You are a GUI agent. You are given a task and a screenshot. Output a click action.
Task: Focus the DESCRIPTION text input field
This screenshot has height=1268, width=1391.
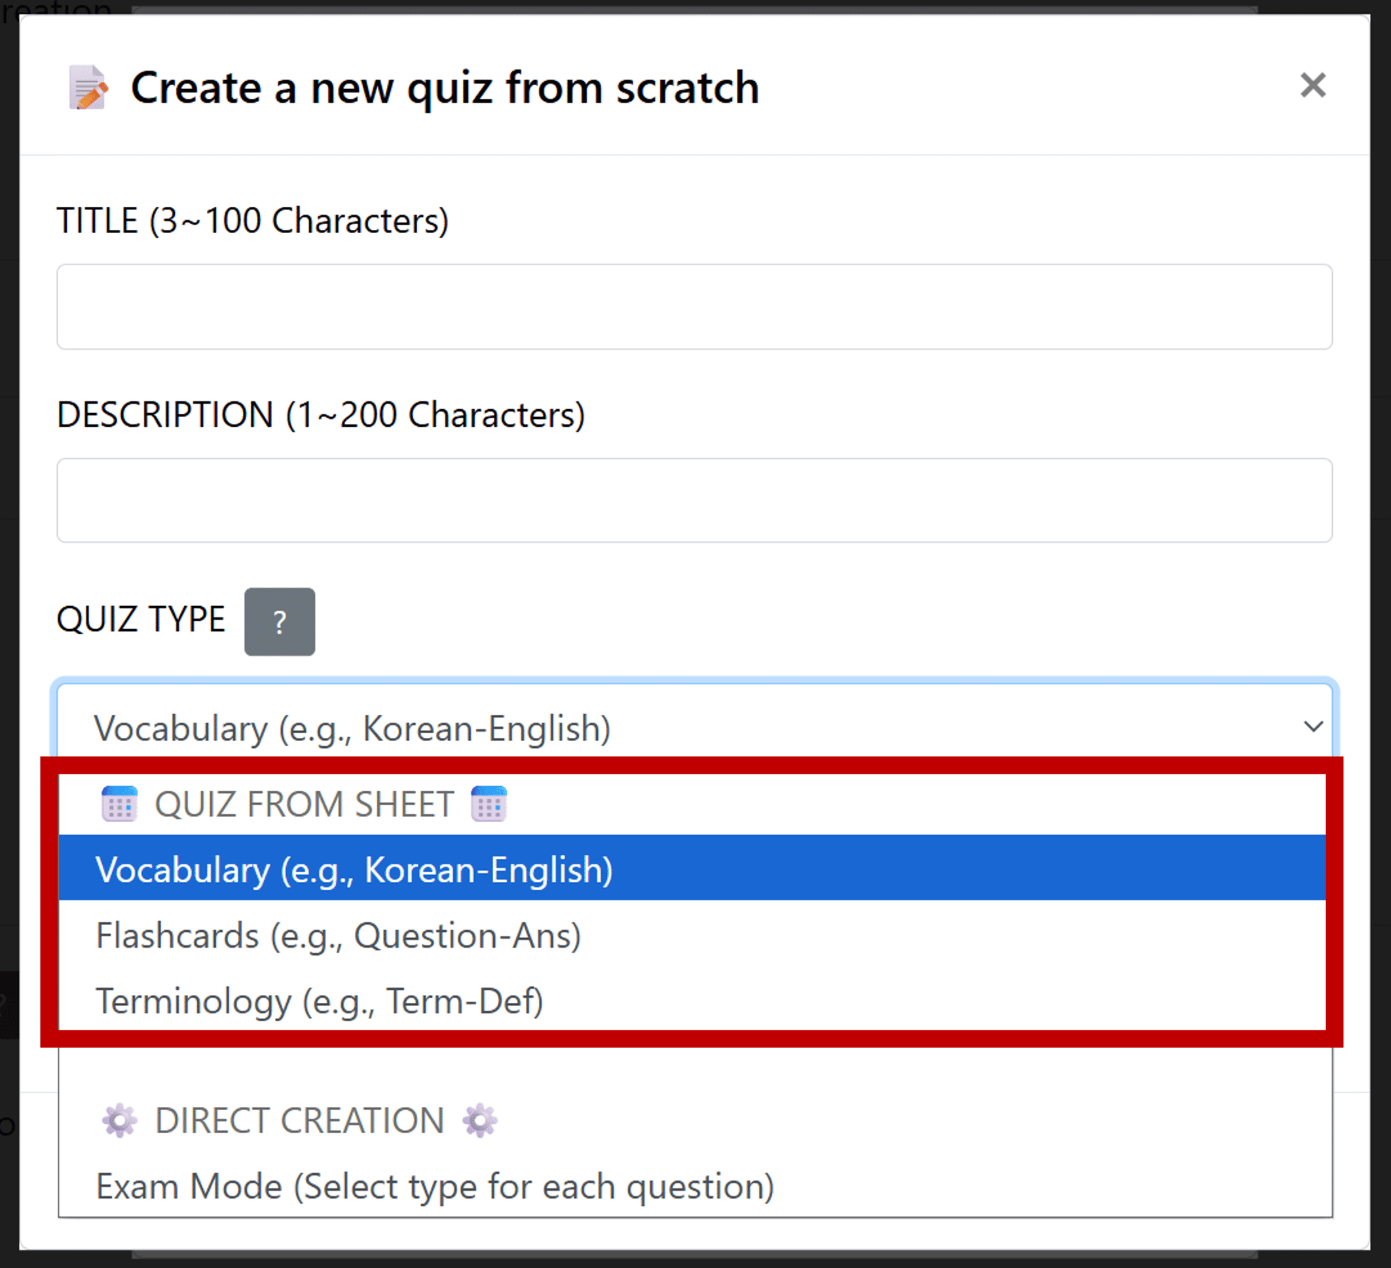pos(694,501)
